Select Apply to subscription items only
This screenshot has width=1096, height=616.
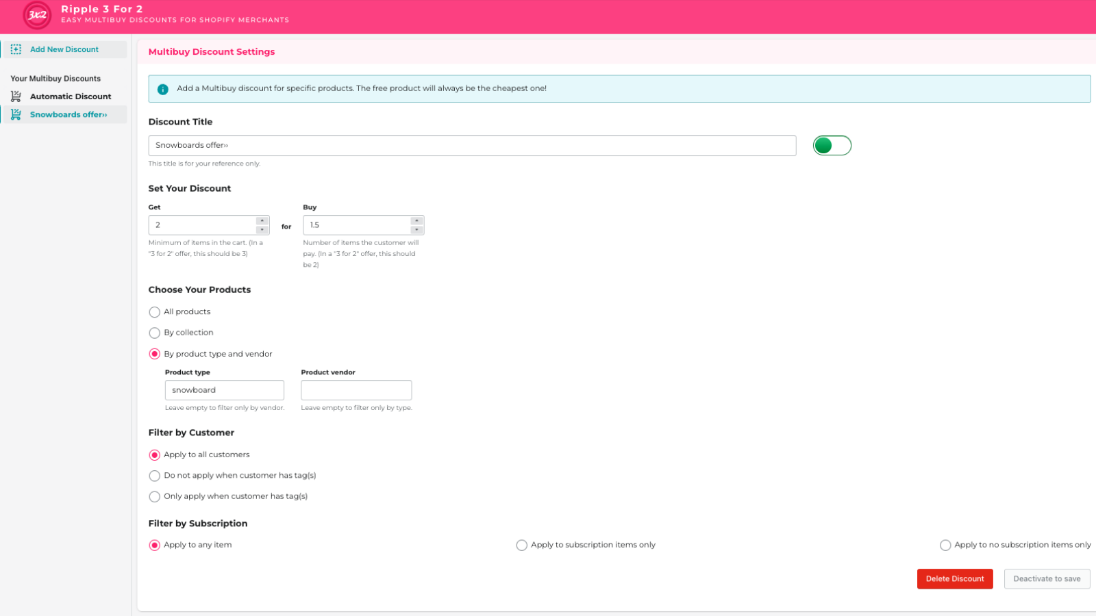click(x=521, y=545)
